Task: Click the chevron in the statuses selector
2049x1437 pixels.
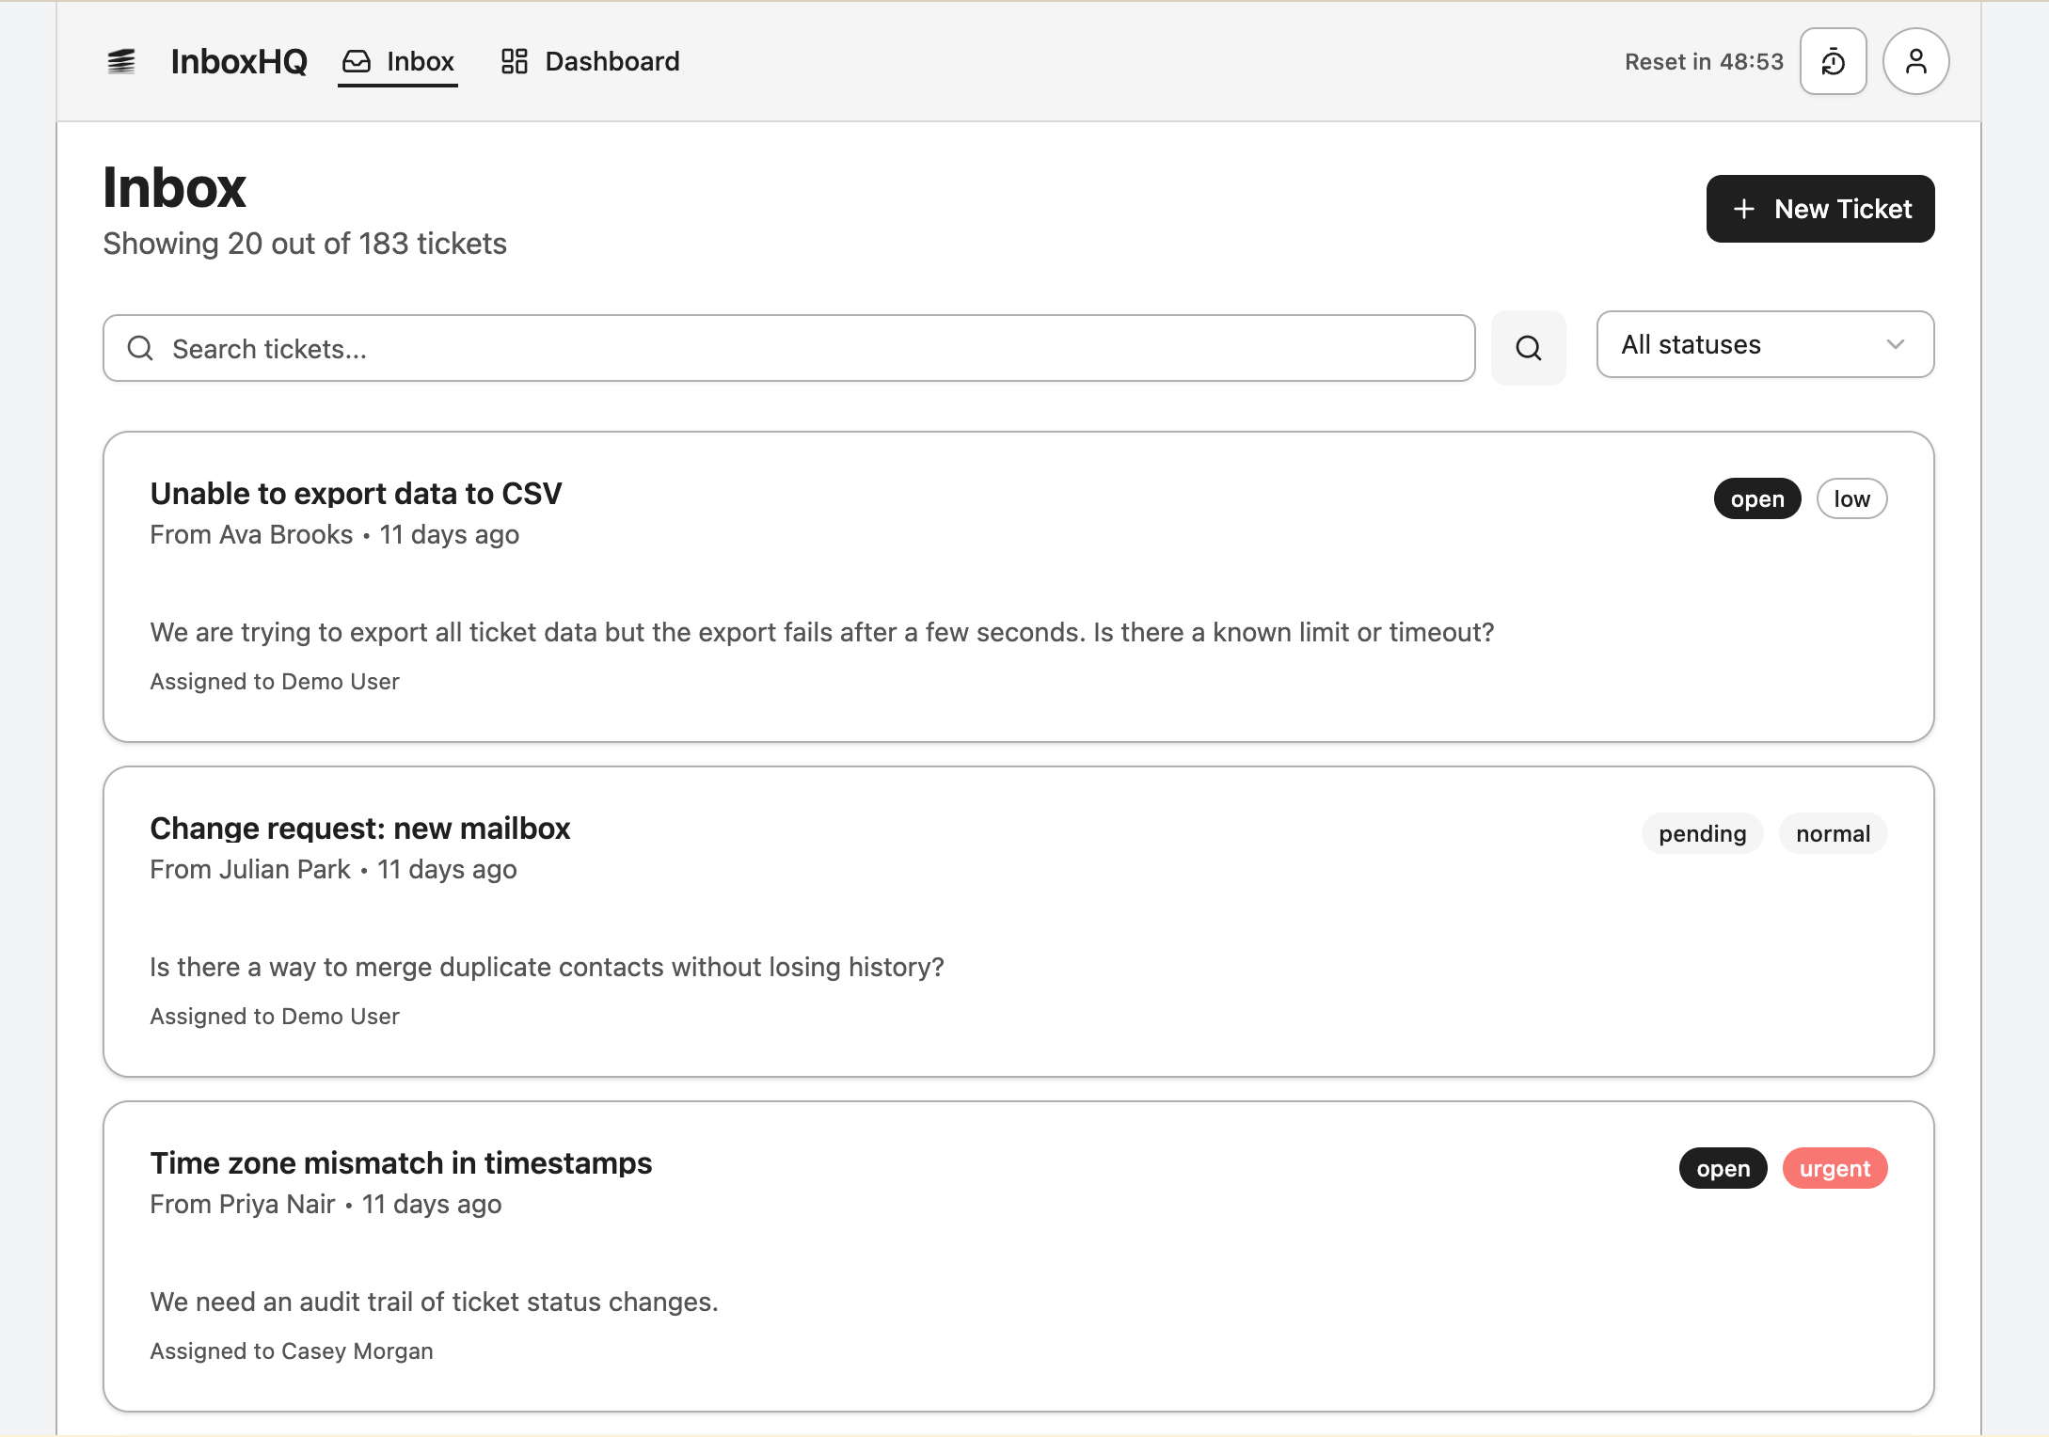Action: pos(1895,345)
